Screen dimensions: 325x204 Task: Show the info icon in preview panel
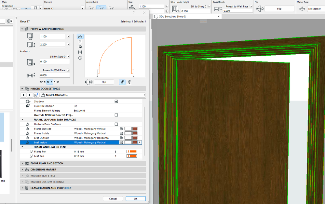80,58
